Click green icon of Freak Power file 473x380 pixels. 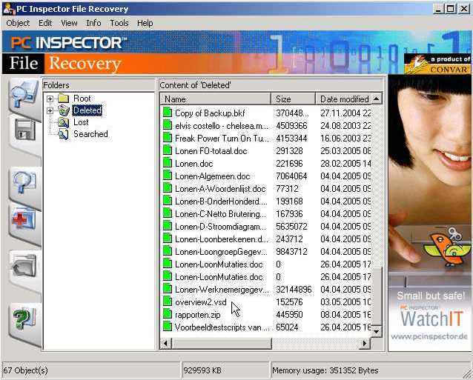[168, 138]
